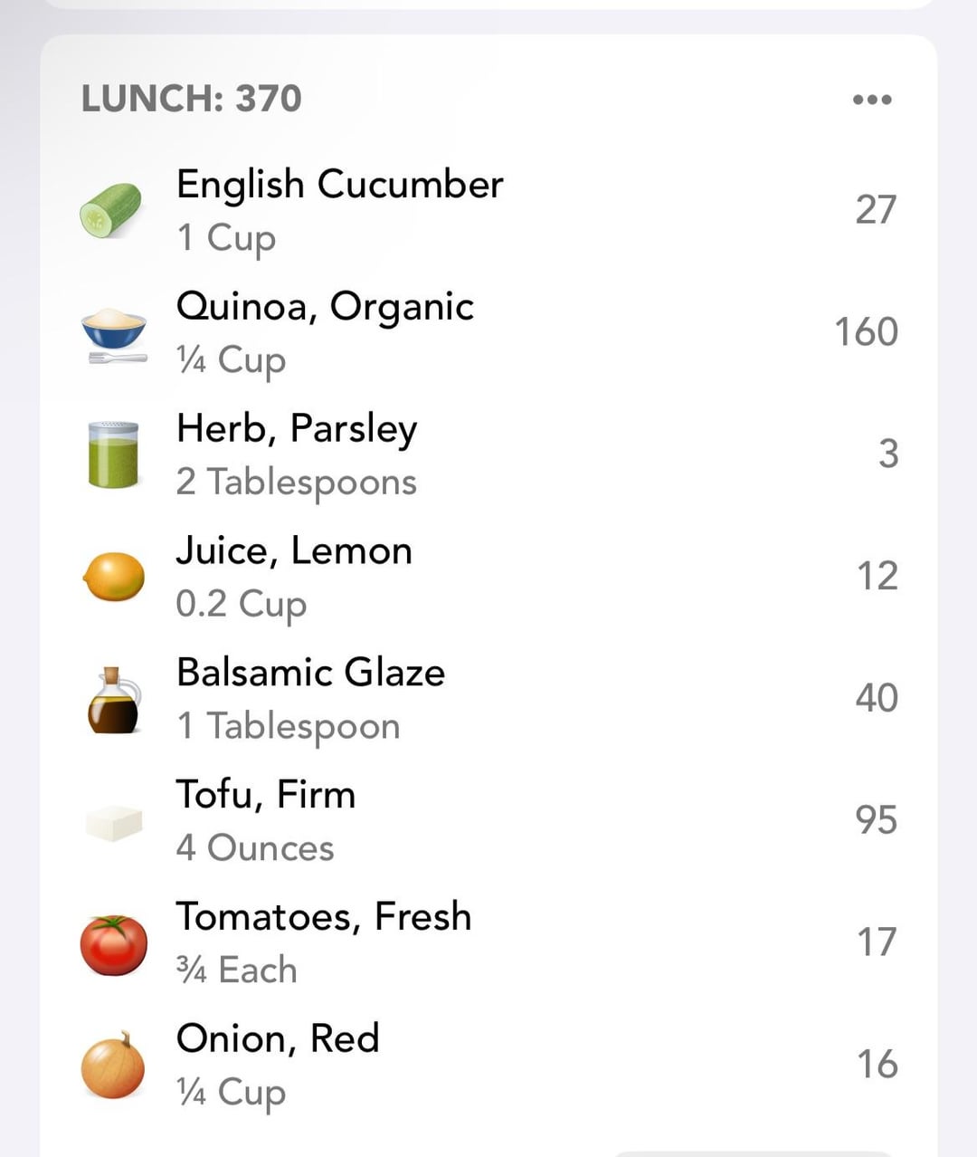Tap the firm tofu block icon
The height and width of the screenshot is (1157, 977).
point(114,822)
